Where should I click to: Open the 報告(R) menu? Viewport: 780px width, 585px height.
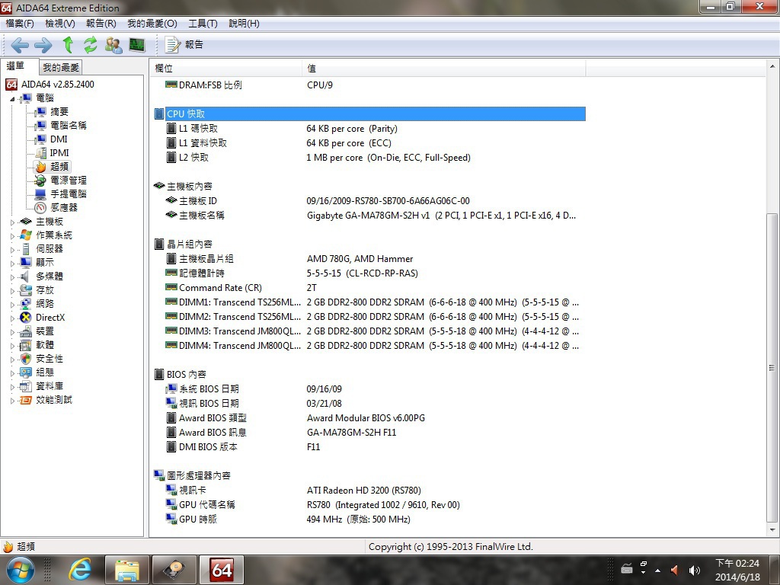[101, 24]
